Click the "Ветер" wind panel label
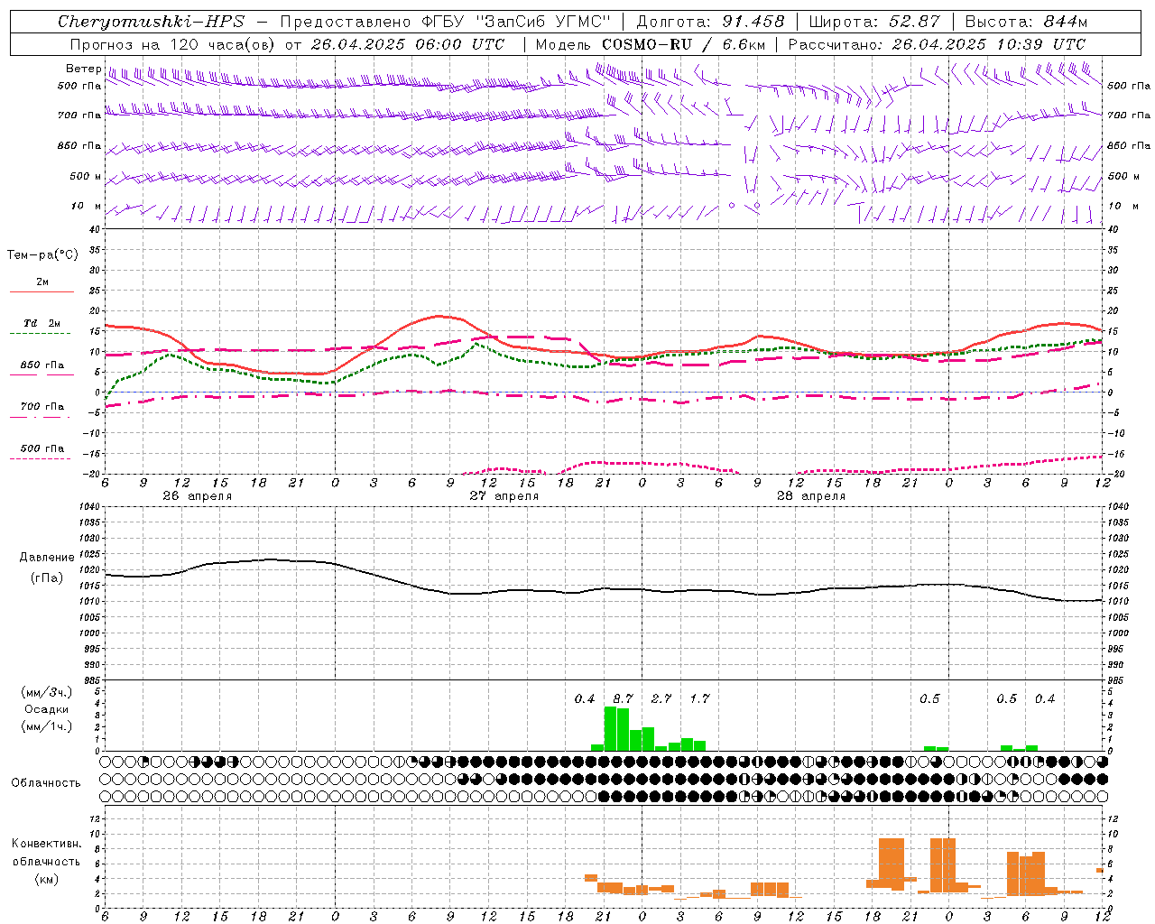The height and width of the screenshot is (924, 1155). [x=83, y=69]
